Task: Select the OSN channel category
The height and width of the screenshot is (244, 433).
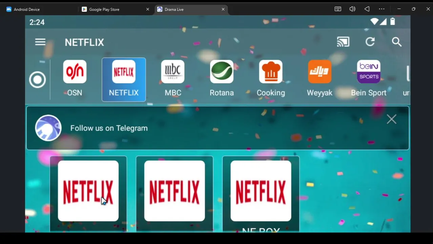Action: [x=75, y=79]
